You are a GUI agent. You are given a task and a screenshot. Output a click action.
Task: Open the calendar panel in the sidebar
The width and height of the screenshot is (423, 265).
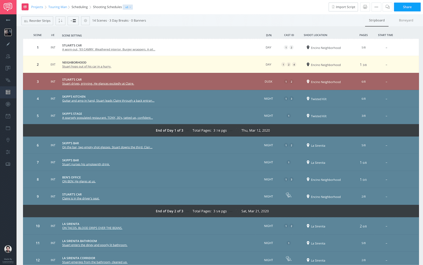(x=8, y=116)
